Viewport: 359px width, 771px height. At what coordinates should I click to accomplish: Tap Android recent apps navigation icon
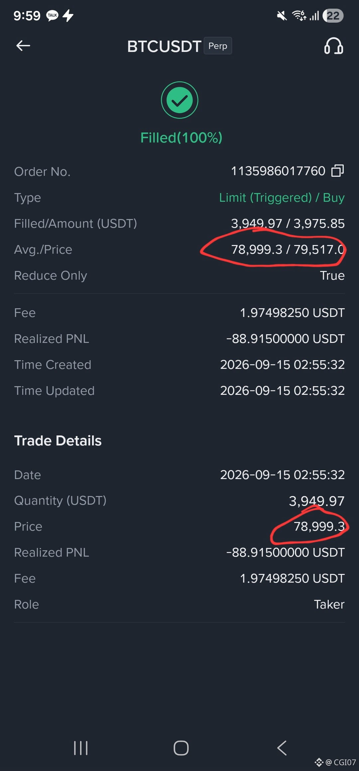coord(81,748)
